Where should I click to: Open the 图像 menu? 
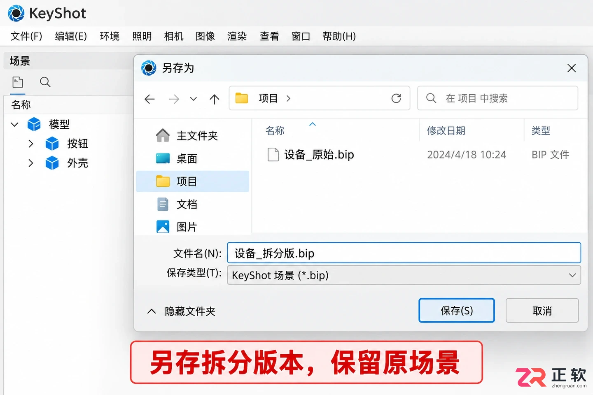205,36
